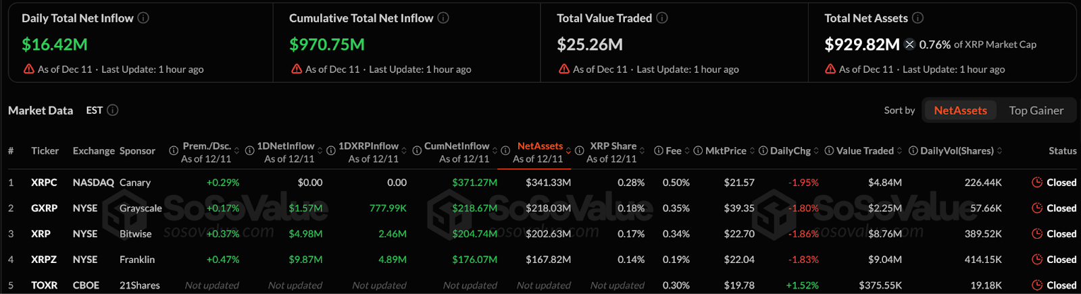Click the EST timezone info icon
This screenshot has width=1081, height=294.
click(x=113, y=110)
